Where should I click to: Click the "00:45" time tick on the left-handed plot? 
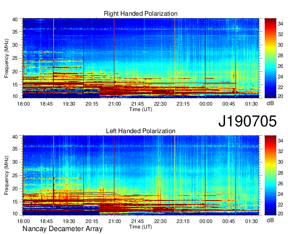[x=228, y=221]
